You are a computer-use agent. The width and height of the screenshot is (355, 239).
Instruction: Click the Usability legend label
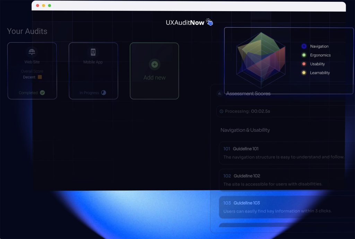point(318,64)
